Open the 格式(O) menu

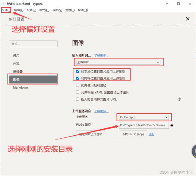pyautogui.click(x=44, y=10)
